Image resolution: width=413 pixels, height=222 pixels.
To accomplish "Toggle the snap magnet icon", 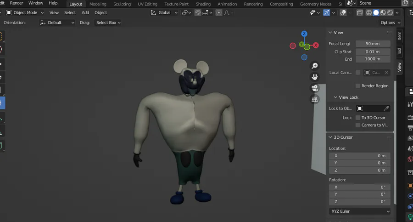I will pyautogui.click(x=197, y=13).
